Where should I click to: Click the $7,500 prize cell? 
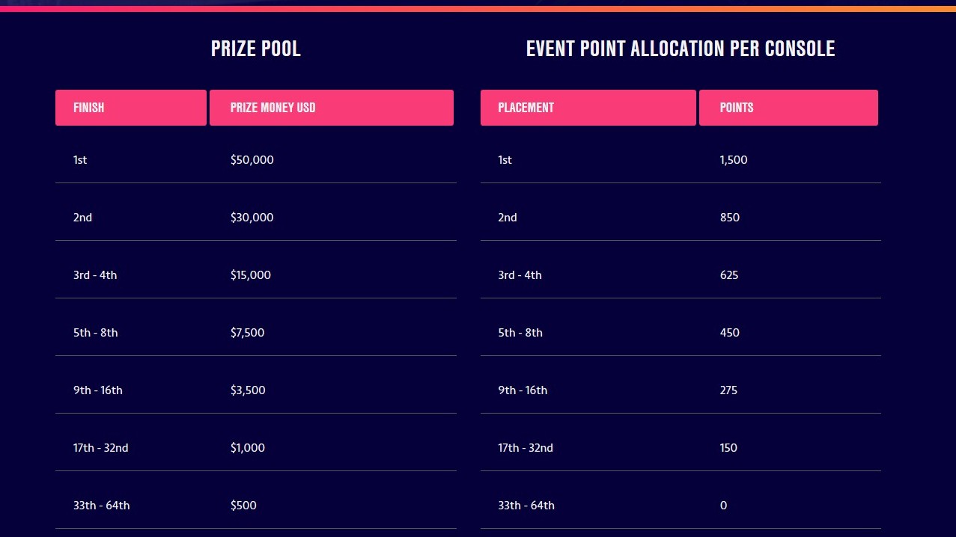click(248, 333)
